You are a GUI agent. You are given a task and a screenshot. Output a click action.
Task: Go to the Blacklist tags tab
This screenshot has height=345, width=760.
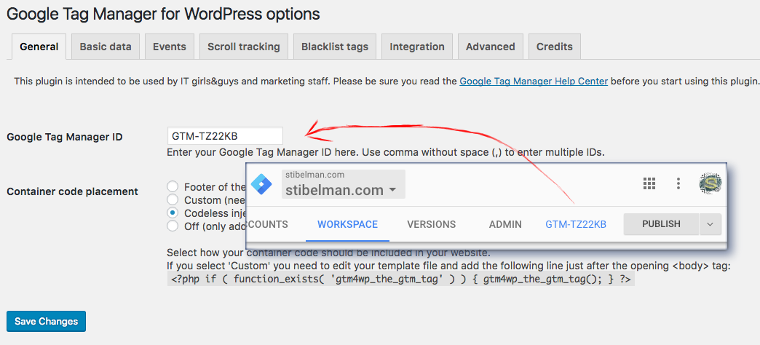coord(335,47)
